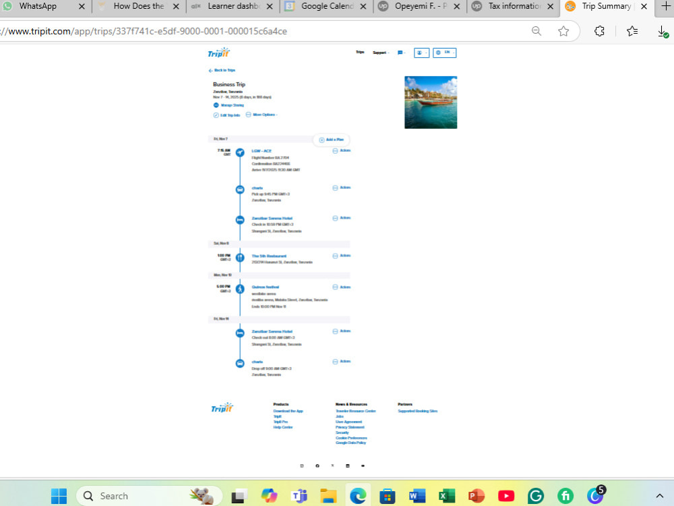The image size is (674, 506).
Task: Open Actions for LGW - ACE flight
Action: pyautogui.click(x=342, y=150)
